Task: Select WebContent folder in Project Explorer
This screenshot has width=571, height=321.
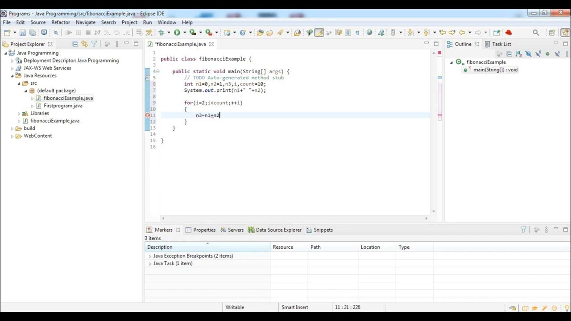Action: click(x=37, y=136)
